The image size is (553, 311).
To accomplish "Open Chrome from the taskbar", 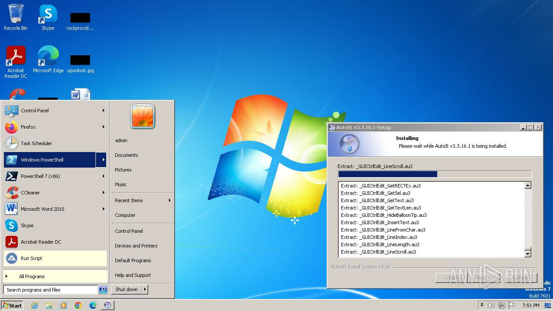I will (78, 305).
